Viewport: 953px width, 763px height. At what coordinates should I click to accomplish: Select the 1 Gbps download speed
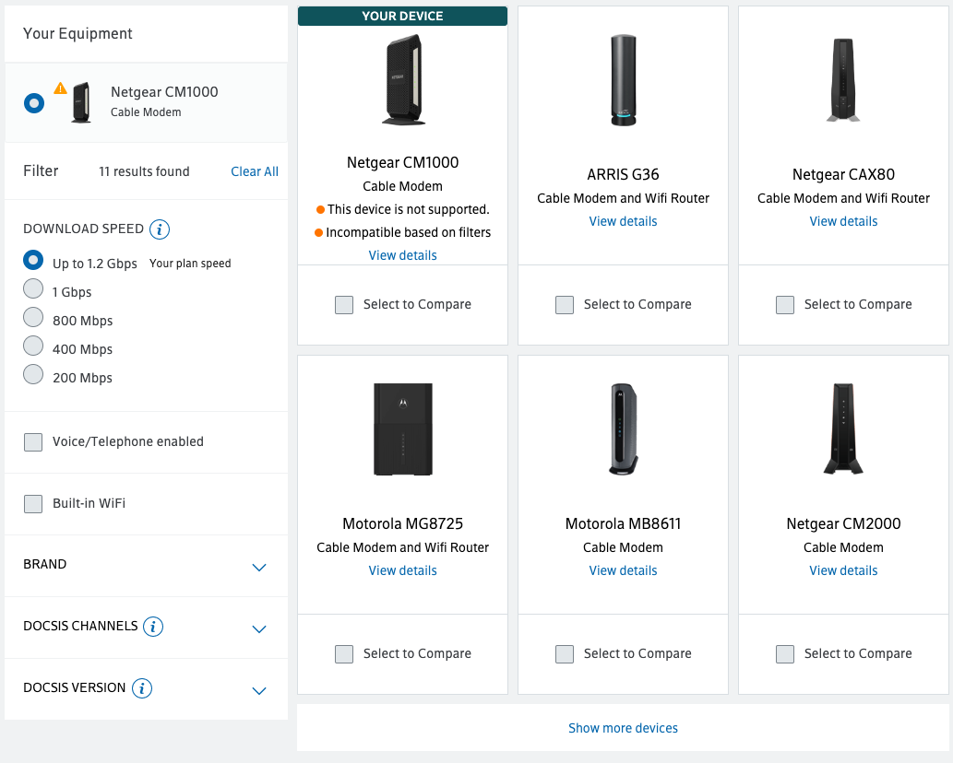tap(33, 288)
